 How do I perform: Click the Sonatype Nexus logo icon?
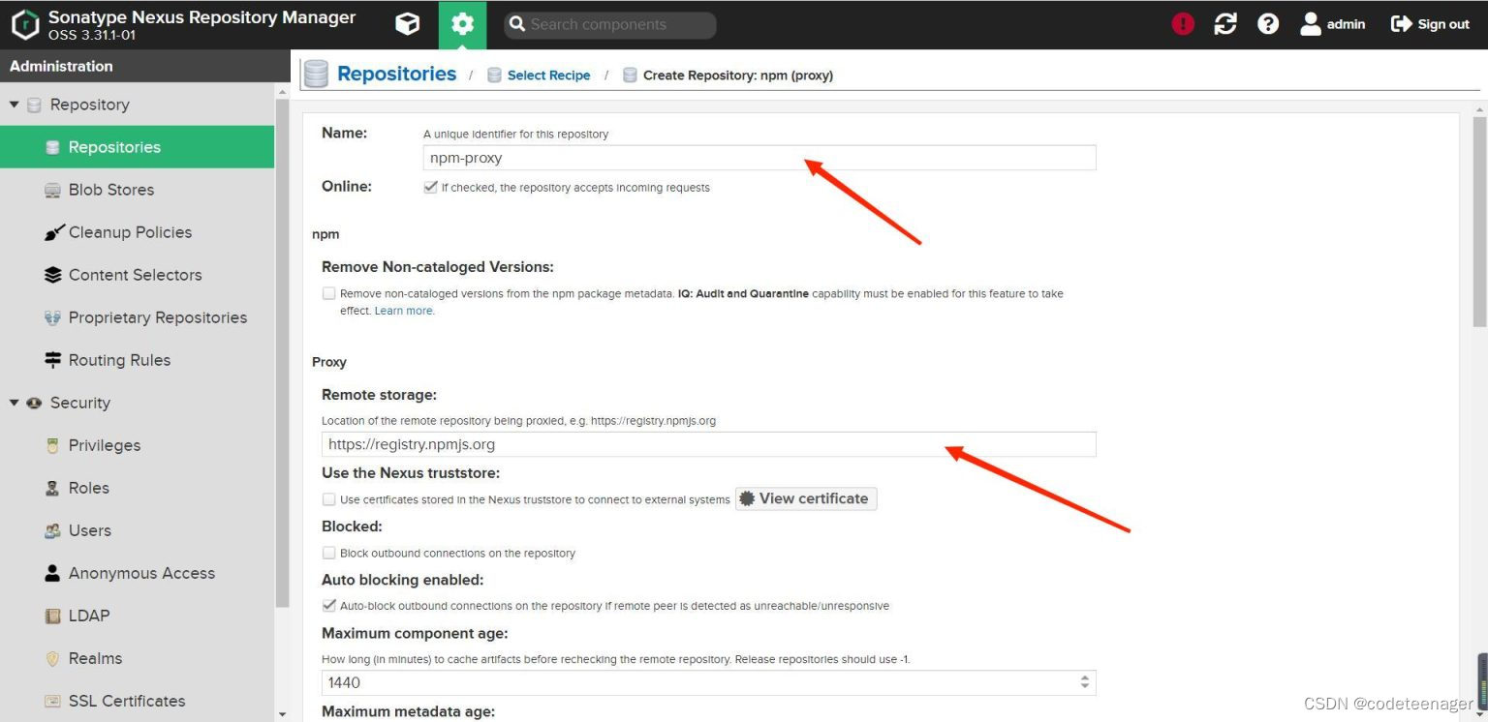coord(25,24)
